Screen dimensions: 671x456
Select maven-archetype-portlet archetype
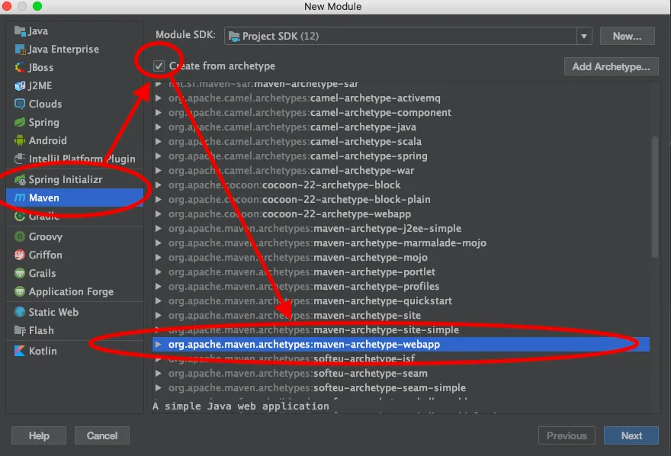pyautogui.click(x=401, y=272)
